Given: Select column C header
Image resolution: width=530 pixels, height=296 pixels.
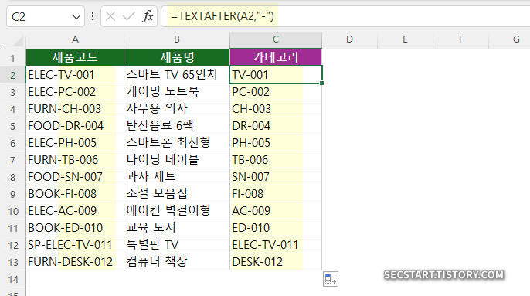Looking at the screenshot, I should click(276, 39).
